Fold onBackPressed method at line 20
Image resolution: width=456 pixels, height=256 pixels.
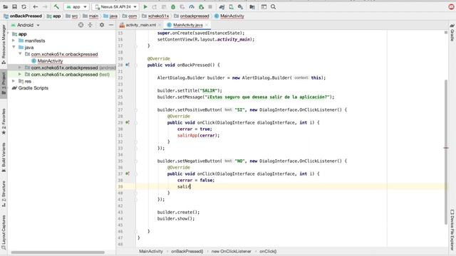click(x=136, y=65)
